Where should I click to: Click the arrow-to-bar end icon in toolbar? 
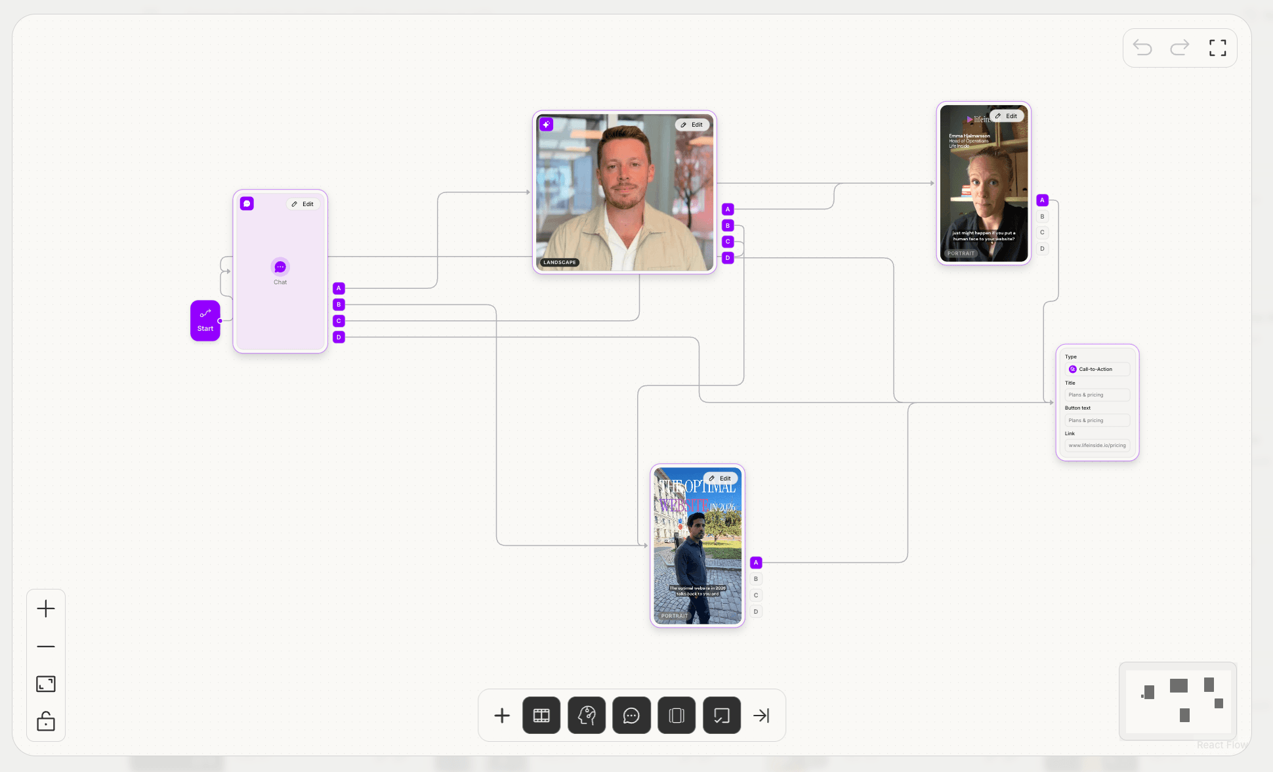point(761,716)
